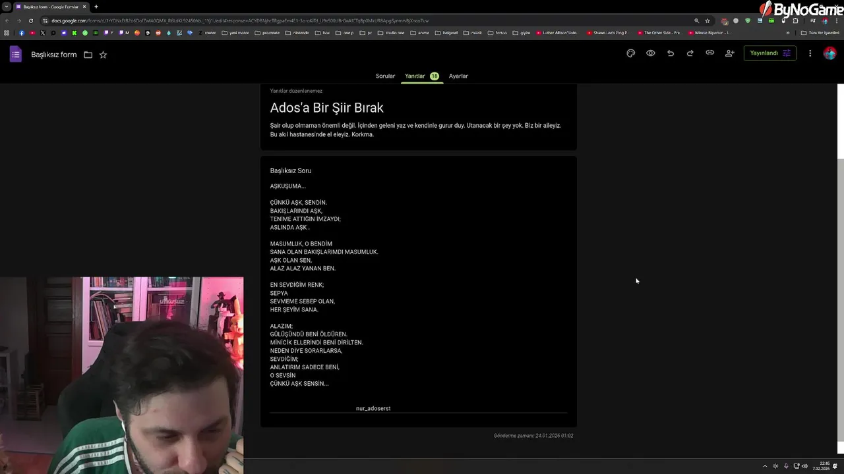Image resolution: width=844 pixels, height=474 pixels.
Task: Open the more options three-dot menu
Action: 810,53
